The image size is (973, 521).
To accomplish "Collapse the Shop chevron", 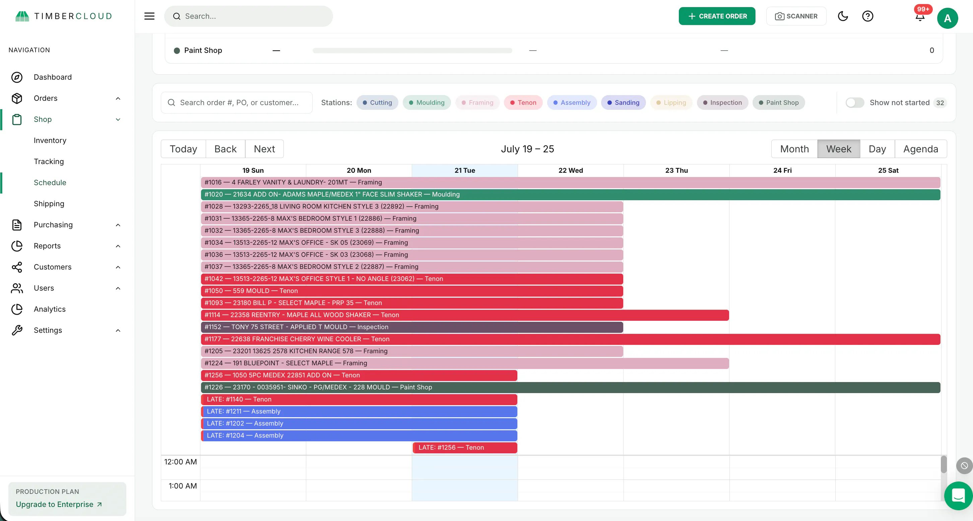I will coord(118,119).
